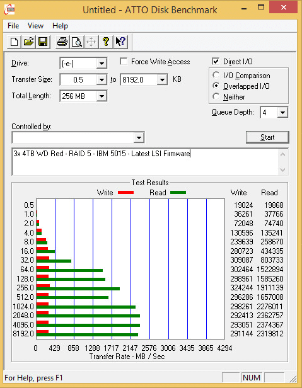Click the four-arrow move toolbar icon
This screenshot has width=302, height=388.
click(x=91, y=42)
